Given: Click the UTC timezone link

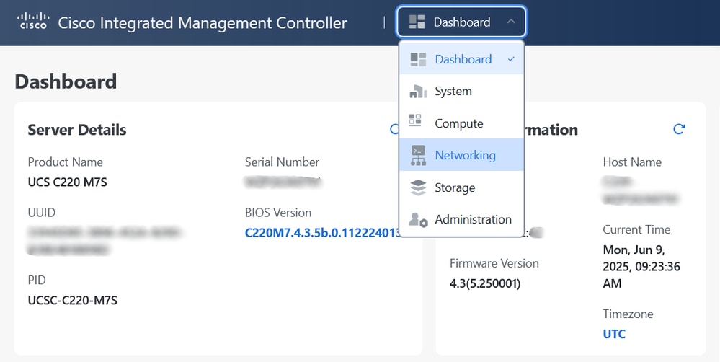Looking at the screenshot, I should coord(614,334).
